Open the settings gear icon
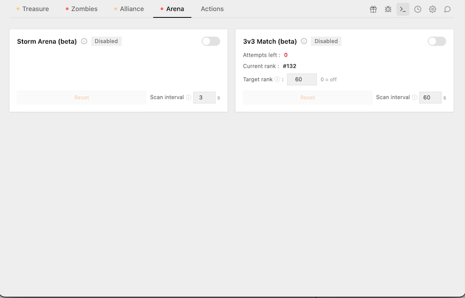Viewport: 465px width, 298px height. [x=432, y=9]
